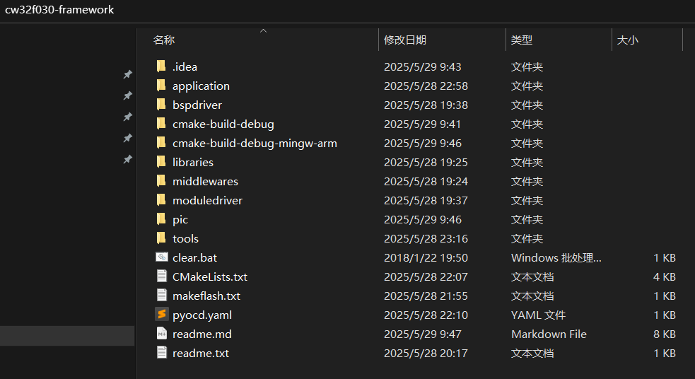Click the 文本文档 type of makeflash.txt row
Image resolution: width=695 pixels, height=379 pixels.
(532, 296)
